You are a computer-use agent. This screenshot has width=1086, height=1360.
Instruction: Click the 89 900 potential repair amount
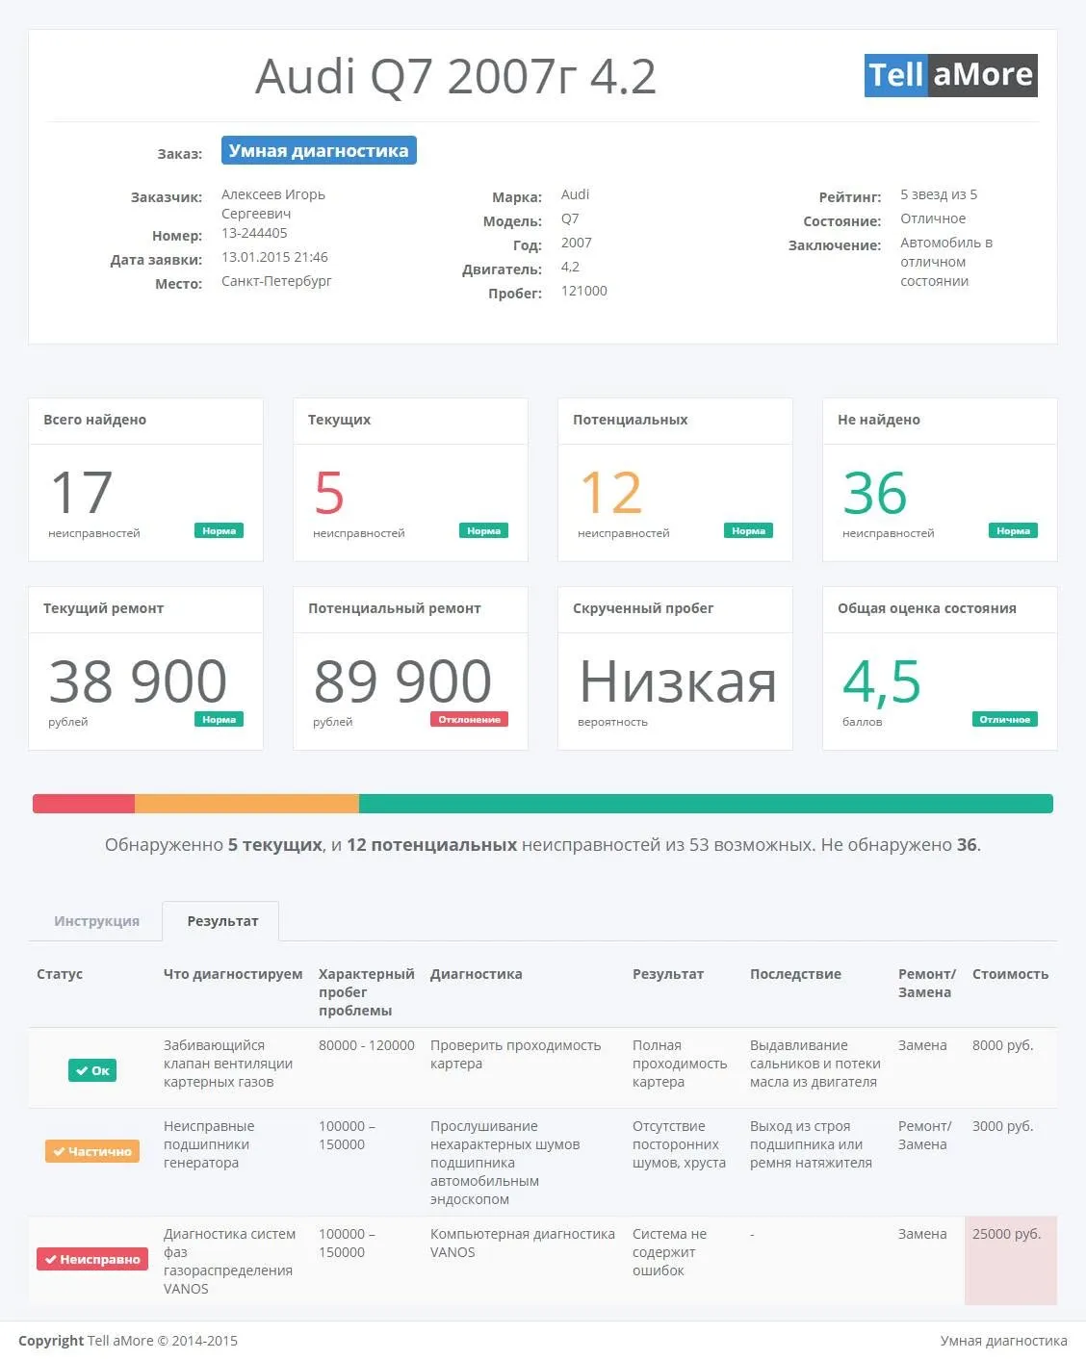click(402, 681)
